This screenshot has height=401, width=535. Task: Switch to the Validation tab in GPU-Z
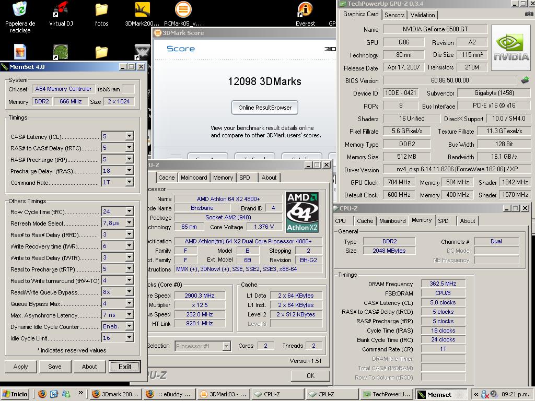pyautogui.click(x=422, y=15)
